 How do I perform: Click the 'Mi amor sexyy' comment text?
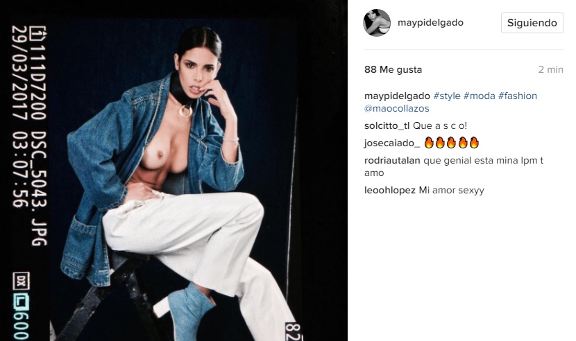pyautogui.click(x=452, y=190)
